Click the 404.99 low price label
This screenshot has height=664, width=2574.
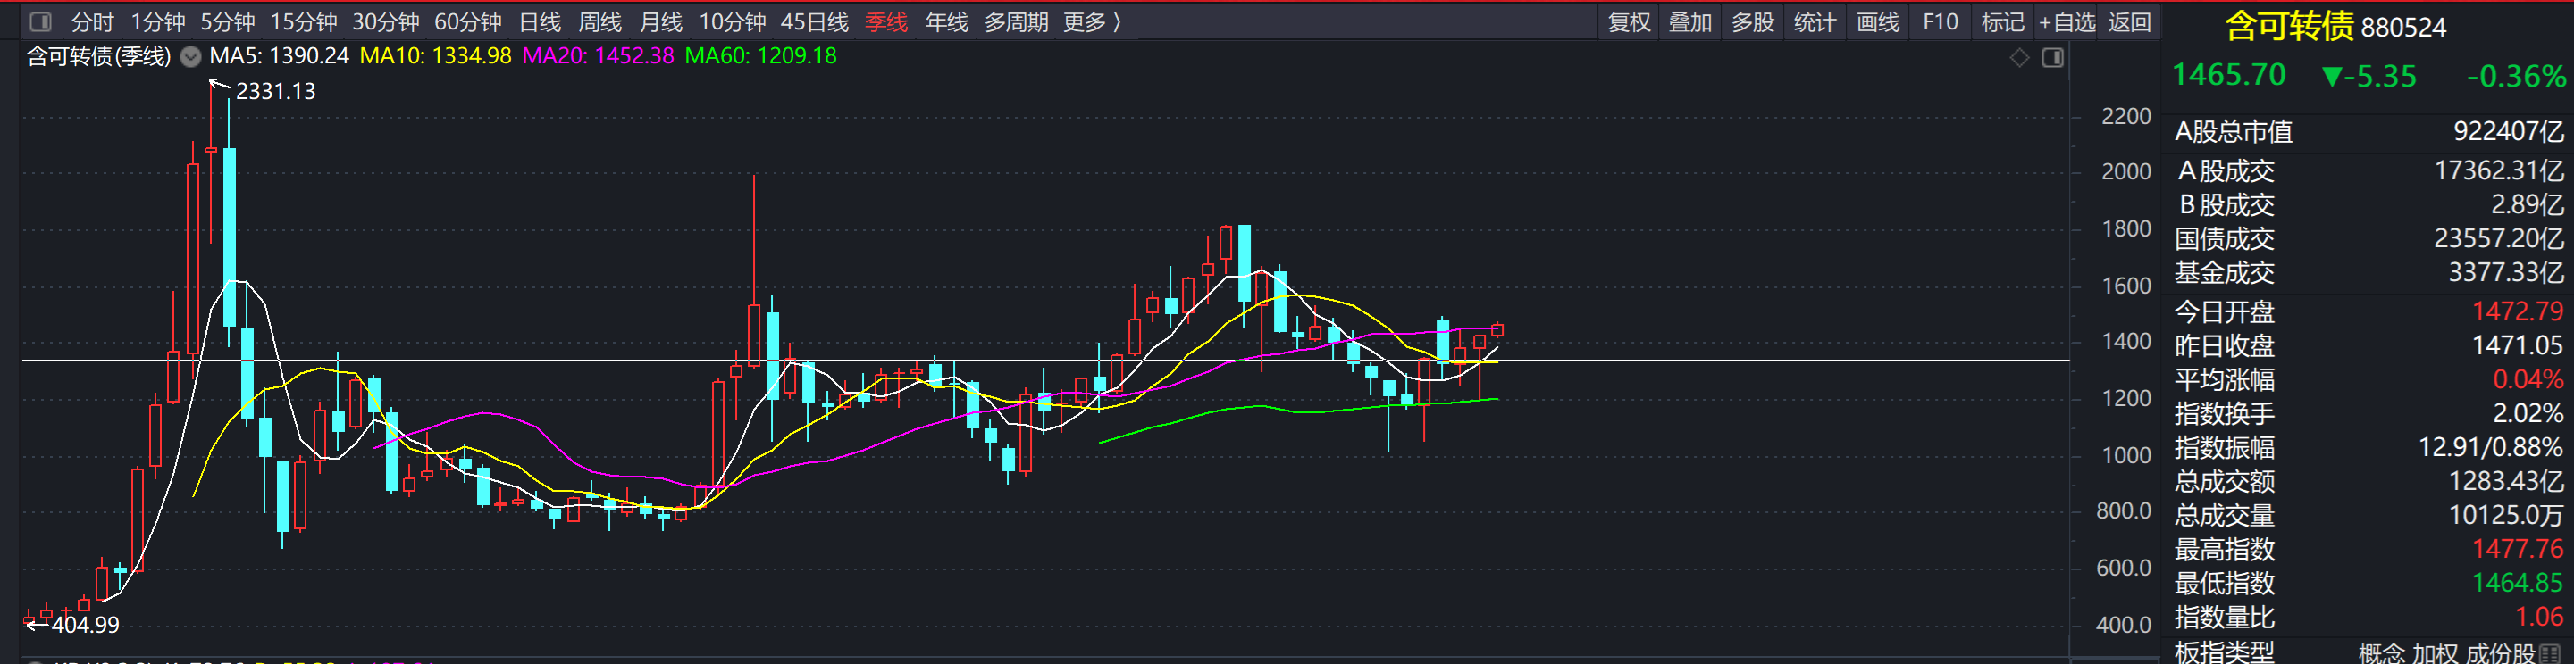pos(86,625)
